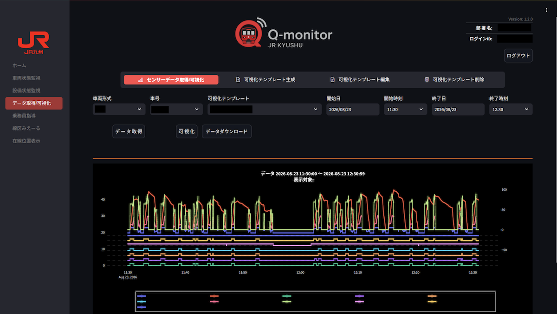
Task: Open 車両状態監視 in the sidebar
Action: [26, 78]
